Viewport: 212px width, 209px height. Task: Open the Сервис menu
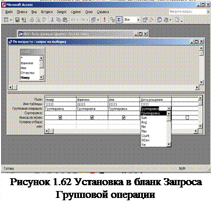pos(76,12)
